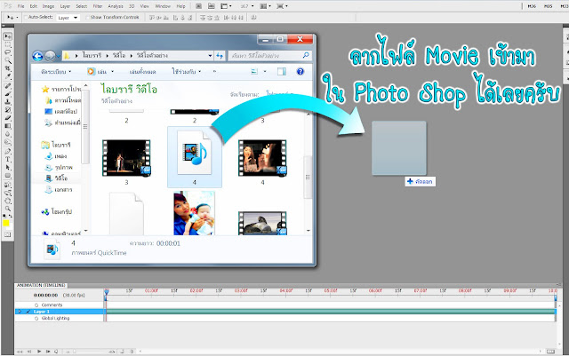569x356 pixels.
Task: Select the Crop tool
Action: [x=8, y=68]
